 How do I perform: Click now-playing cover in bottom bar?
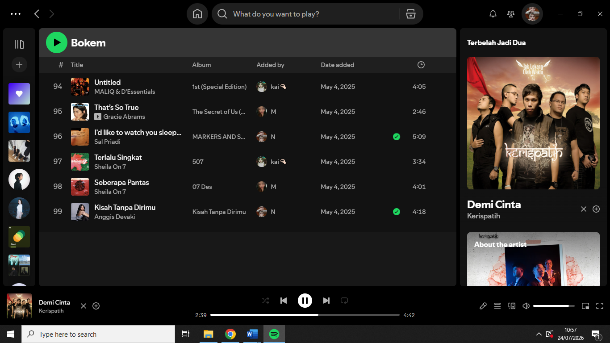pos(19,306)
